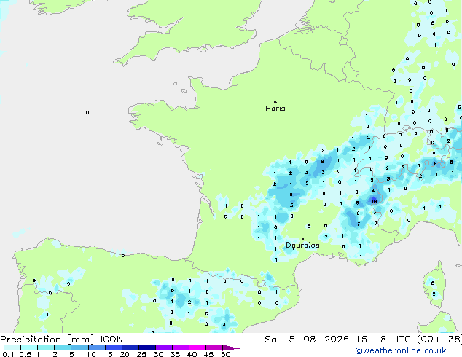Pick the 20–25 mm legend swatch

(x=130, y=348)
